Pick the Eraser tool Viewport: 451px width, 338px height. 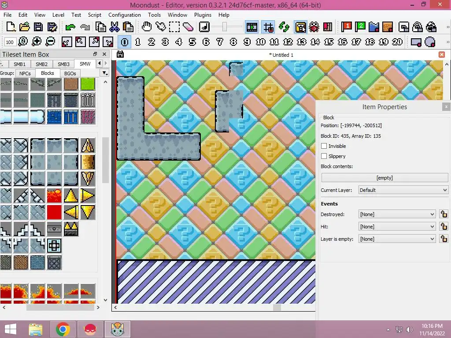point(188,27)
